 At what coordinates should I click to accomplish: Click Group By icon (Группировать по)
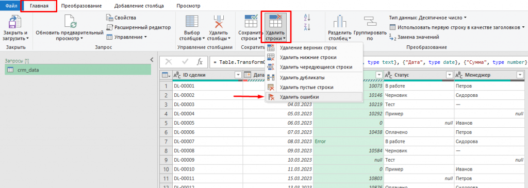coord(370,22)
